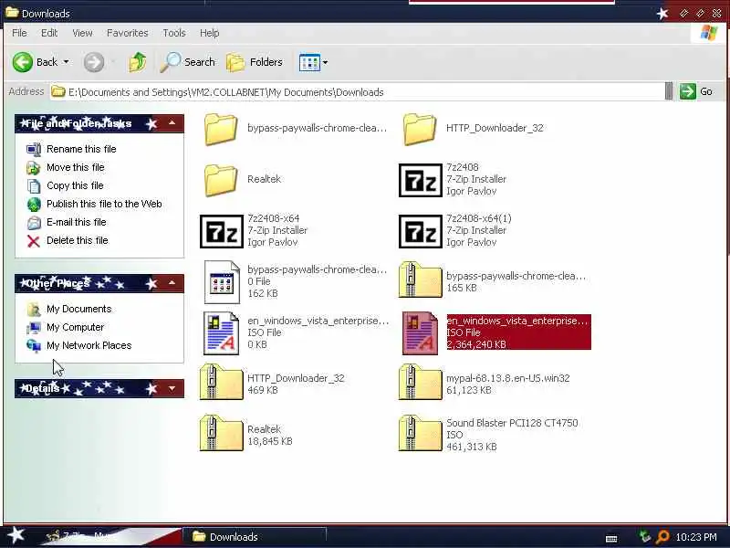
Task: Select the 165 KB bypass-paywalls zip icon
Action: coord(420,279)
